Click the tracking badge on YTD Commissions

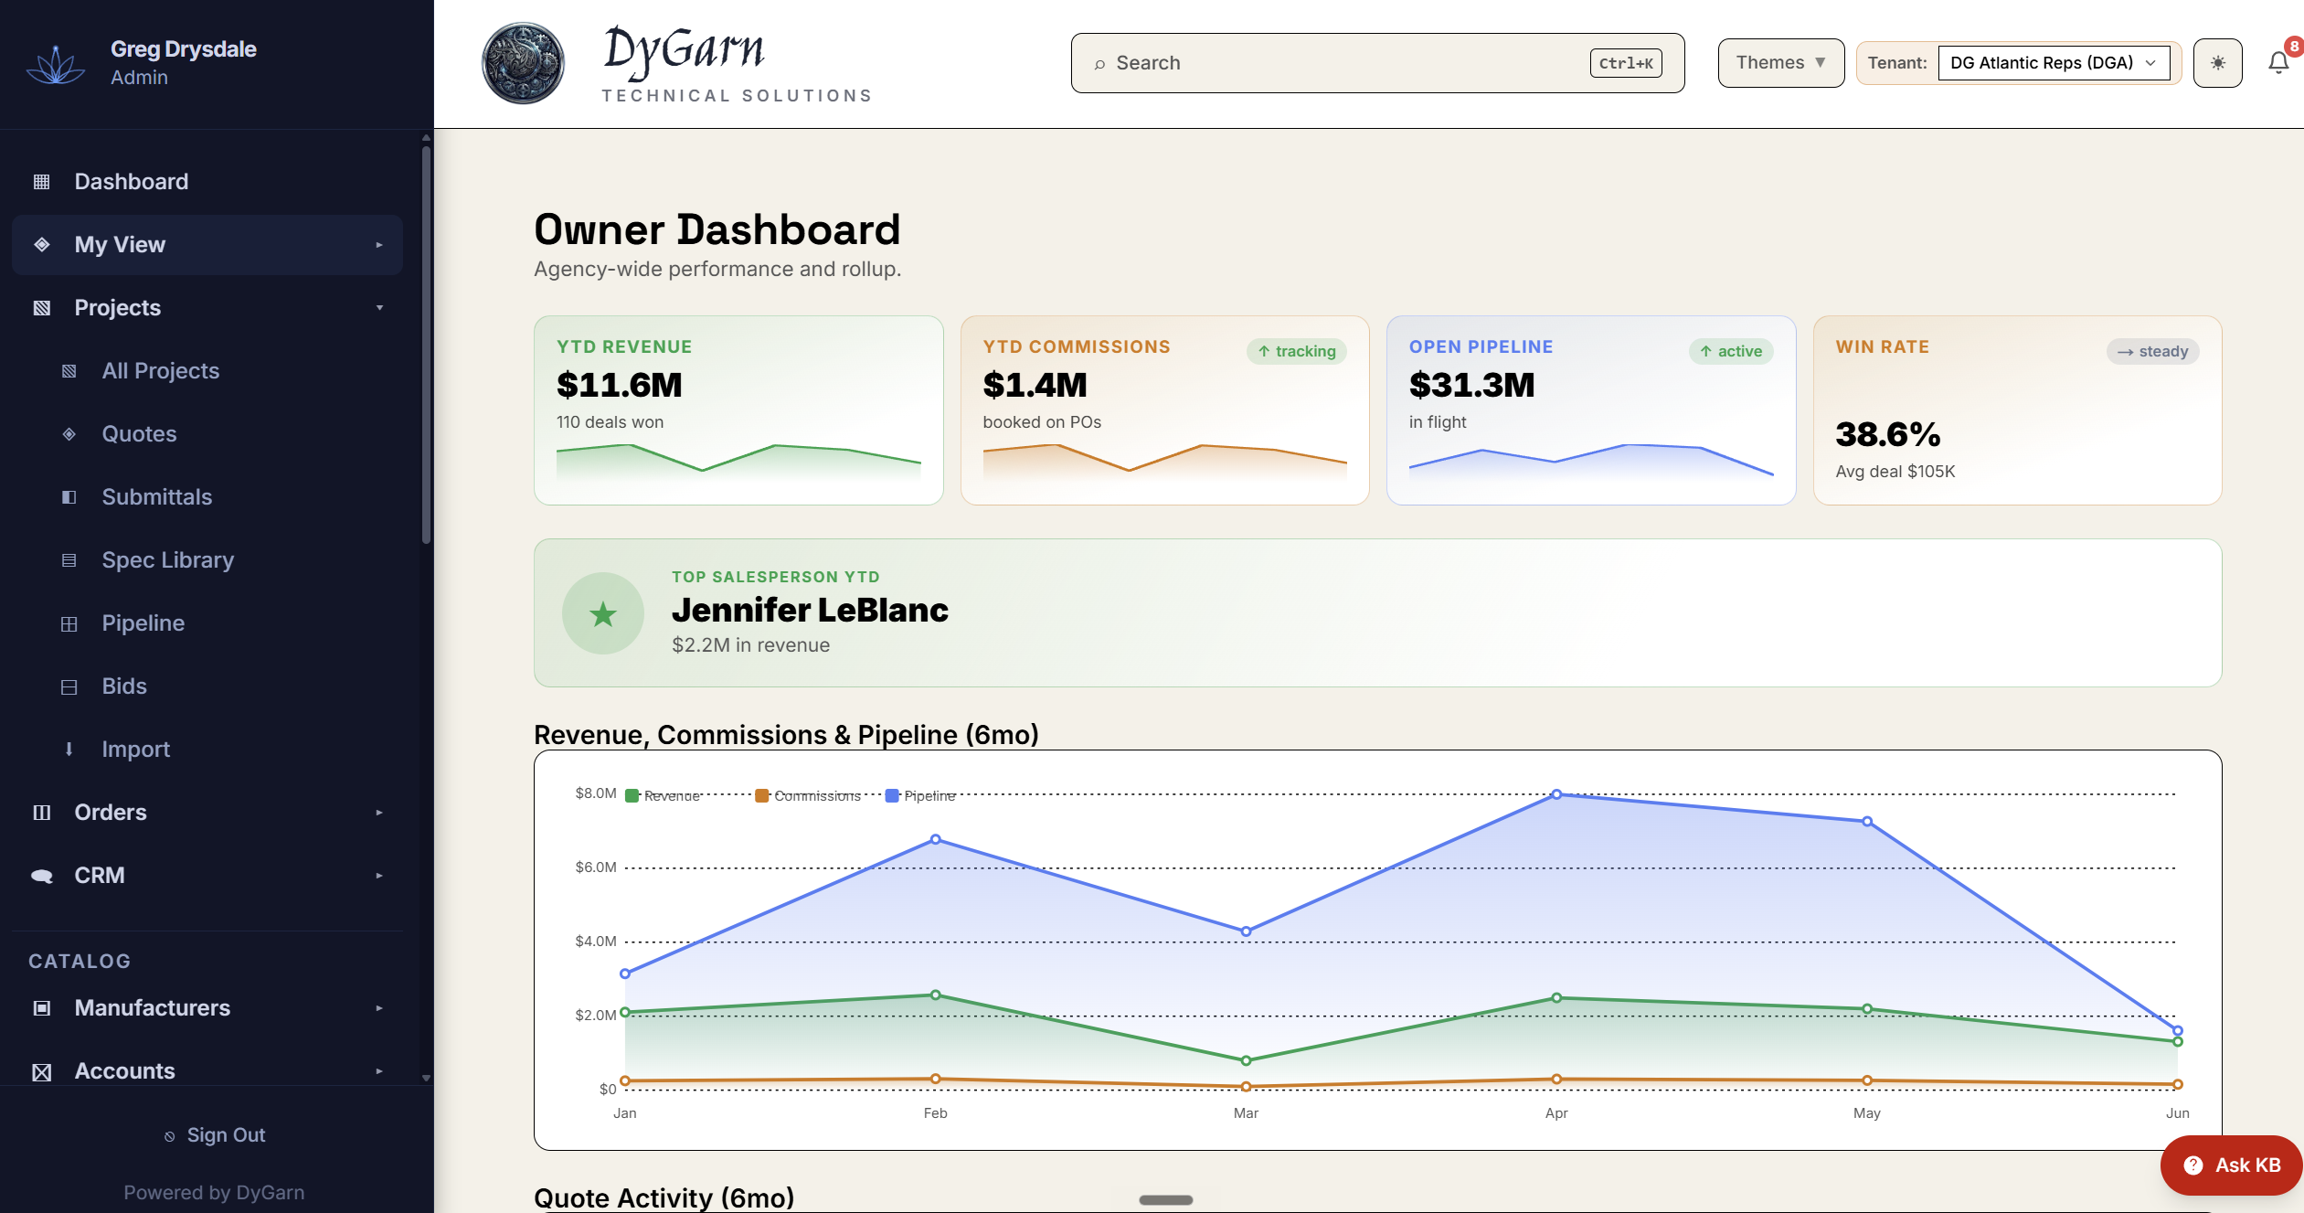[x=1296, y=351]
